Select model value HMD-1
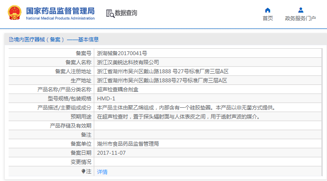 pos(106,99)
